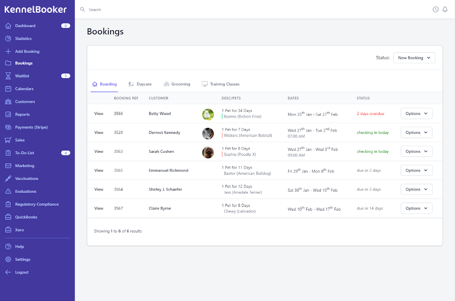Open Evaluations warning triangle icon
This screenshot has height=301, width=455.
(8, 191)
